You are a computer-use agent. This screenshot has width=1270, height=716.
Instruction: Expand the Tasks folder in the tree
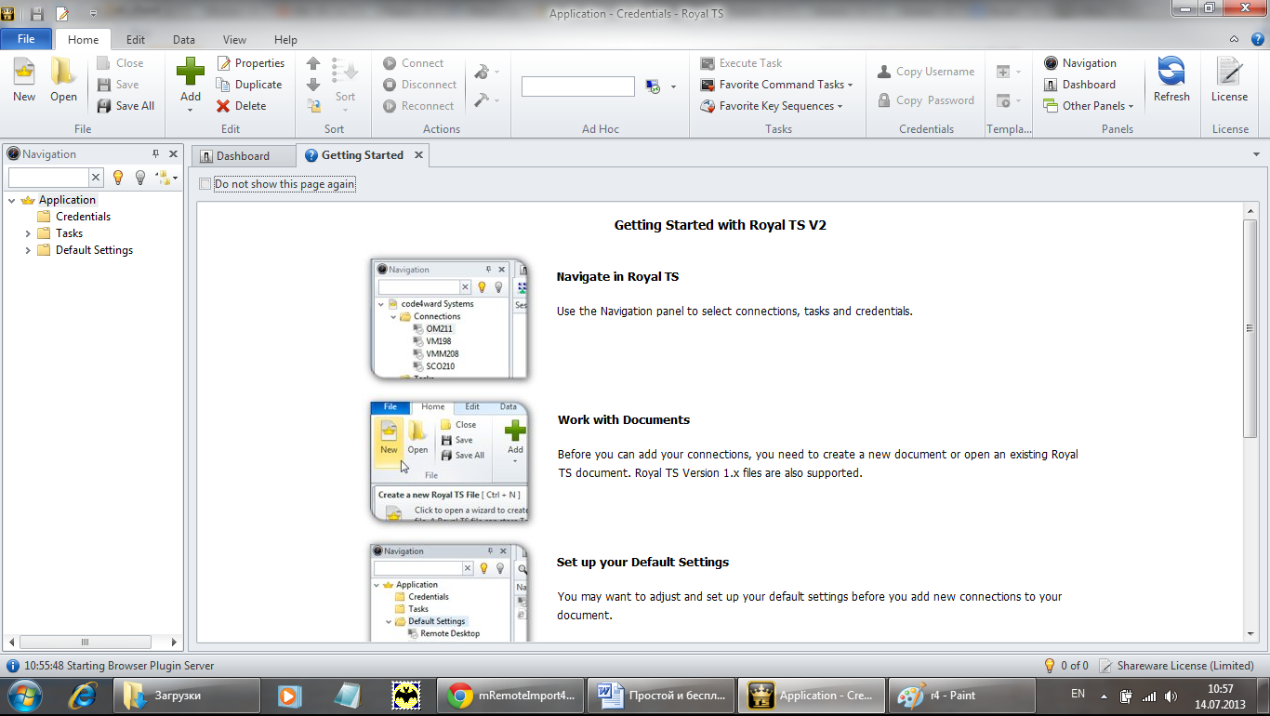click(28, 233)
